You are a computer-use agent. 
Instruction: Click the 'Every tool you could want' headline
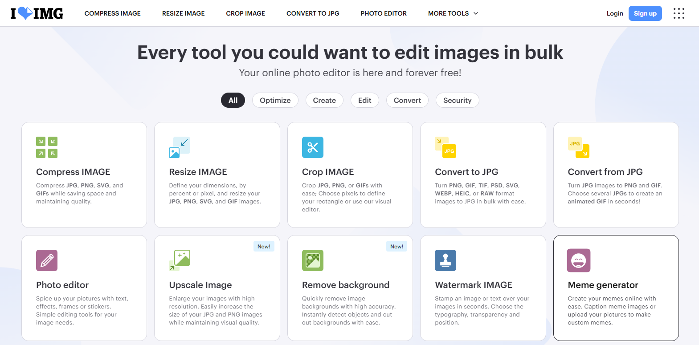[350, 52]
